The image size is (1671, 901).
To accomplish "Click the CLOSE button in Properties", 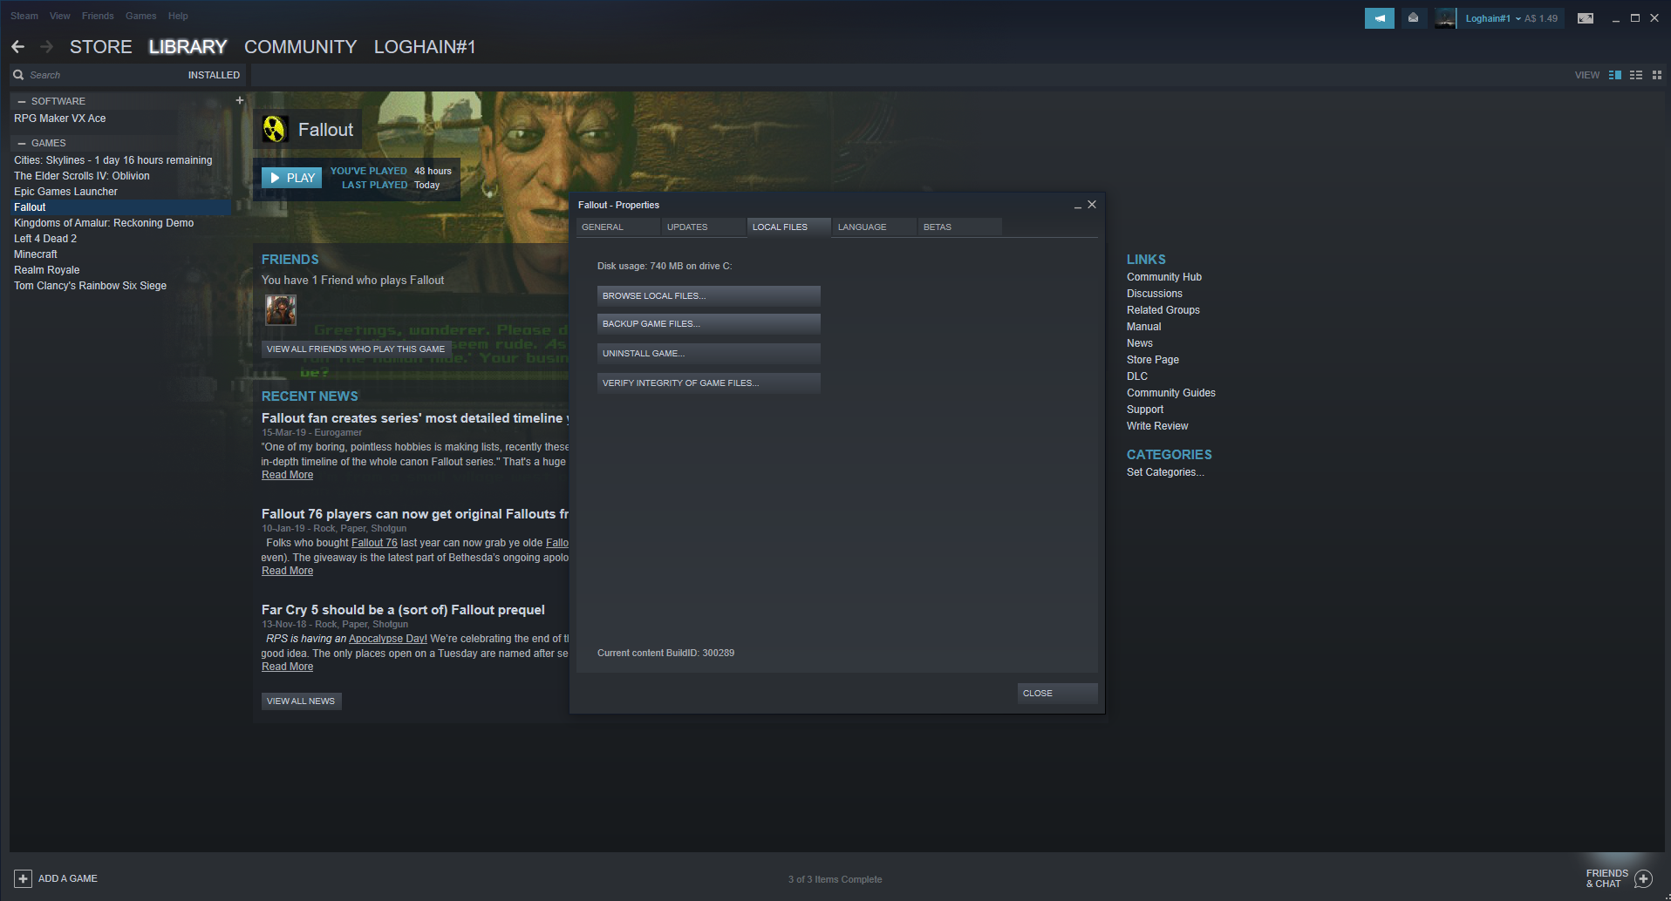I will pyautogui.click(x=1057, y=694).
